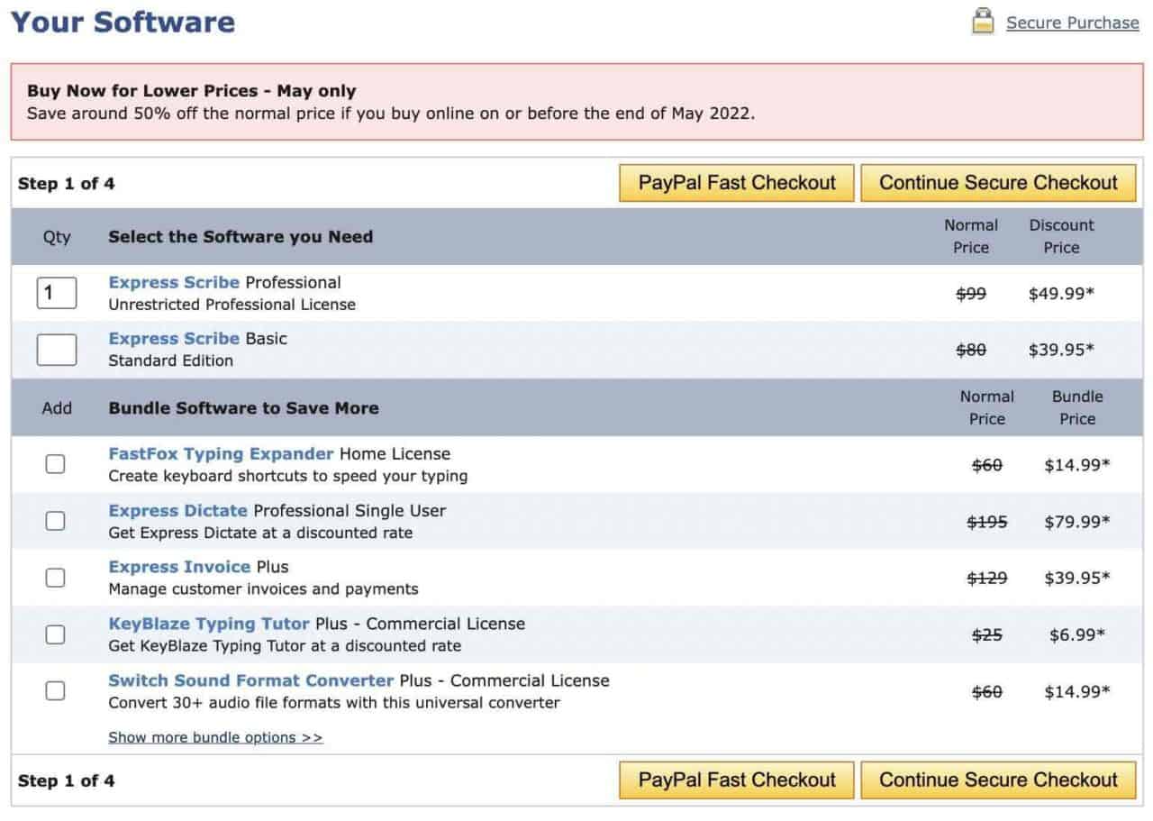Check the Express Dictate Professional bundle checkbox

pyautogui.click(x=55, y=521)
